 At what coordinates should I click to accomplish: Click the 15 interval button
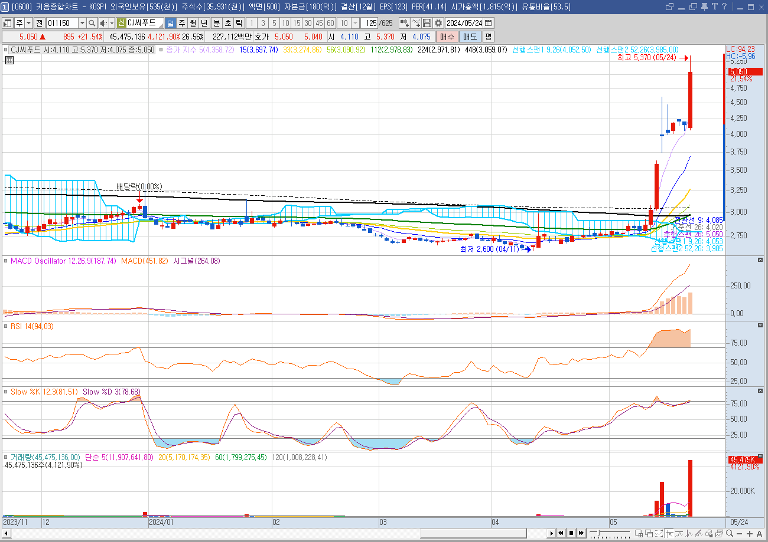pos(297,23)
